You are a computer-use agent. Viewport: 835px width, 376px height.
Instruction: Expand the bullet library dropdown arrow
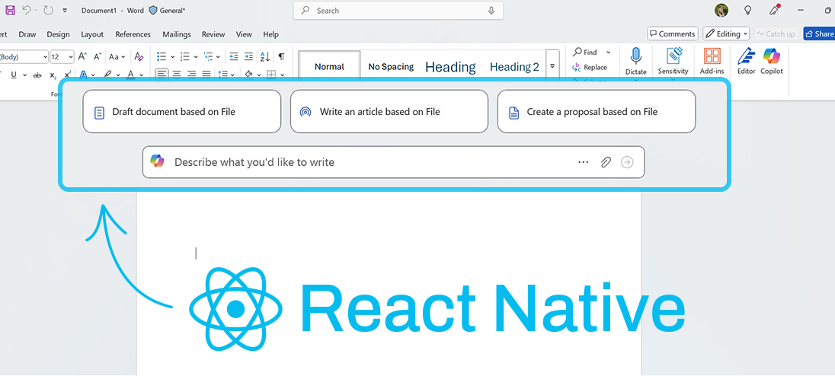[172, 56]
